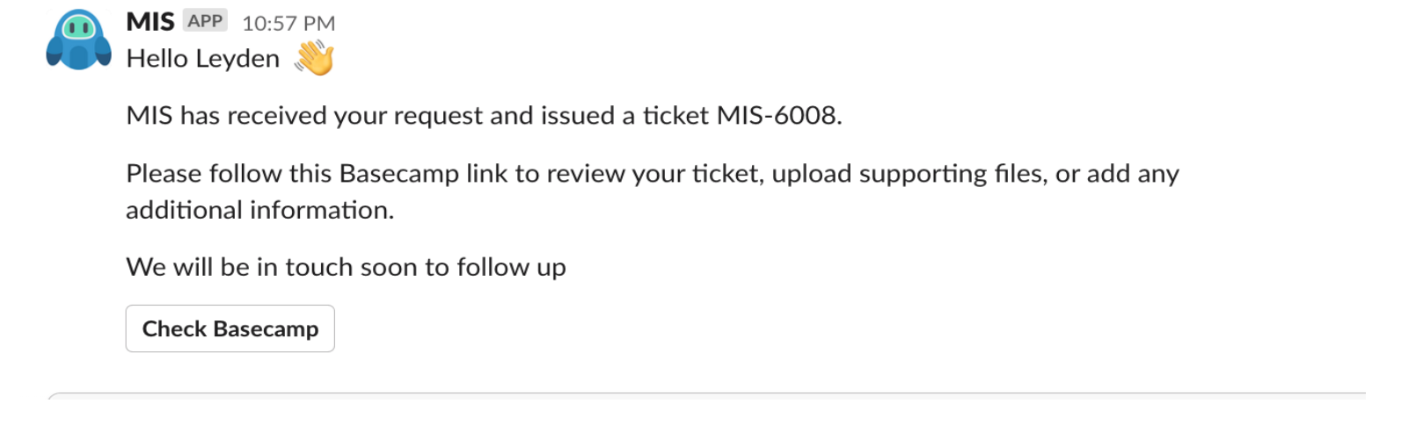This screenshot has height=425, width=1416.
Task: Focus the message input box below
Action: 706,396
